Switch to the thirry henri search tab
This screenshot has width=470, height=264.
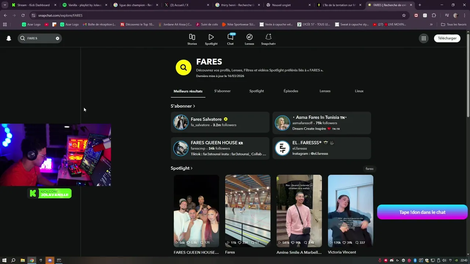[237, 5]
